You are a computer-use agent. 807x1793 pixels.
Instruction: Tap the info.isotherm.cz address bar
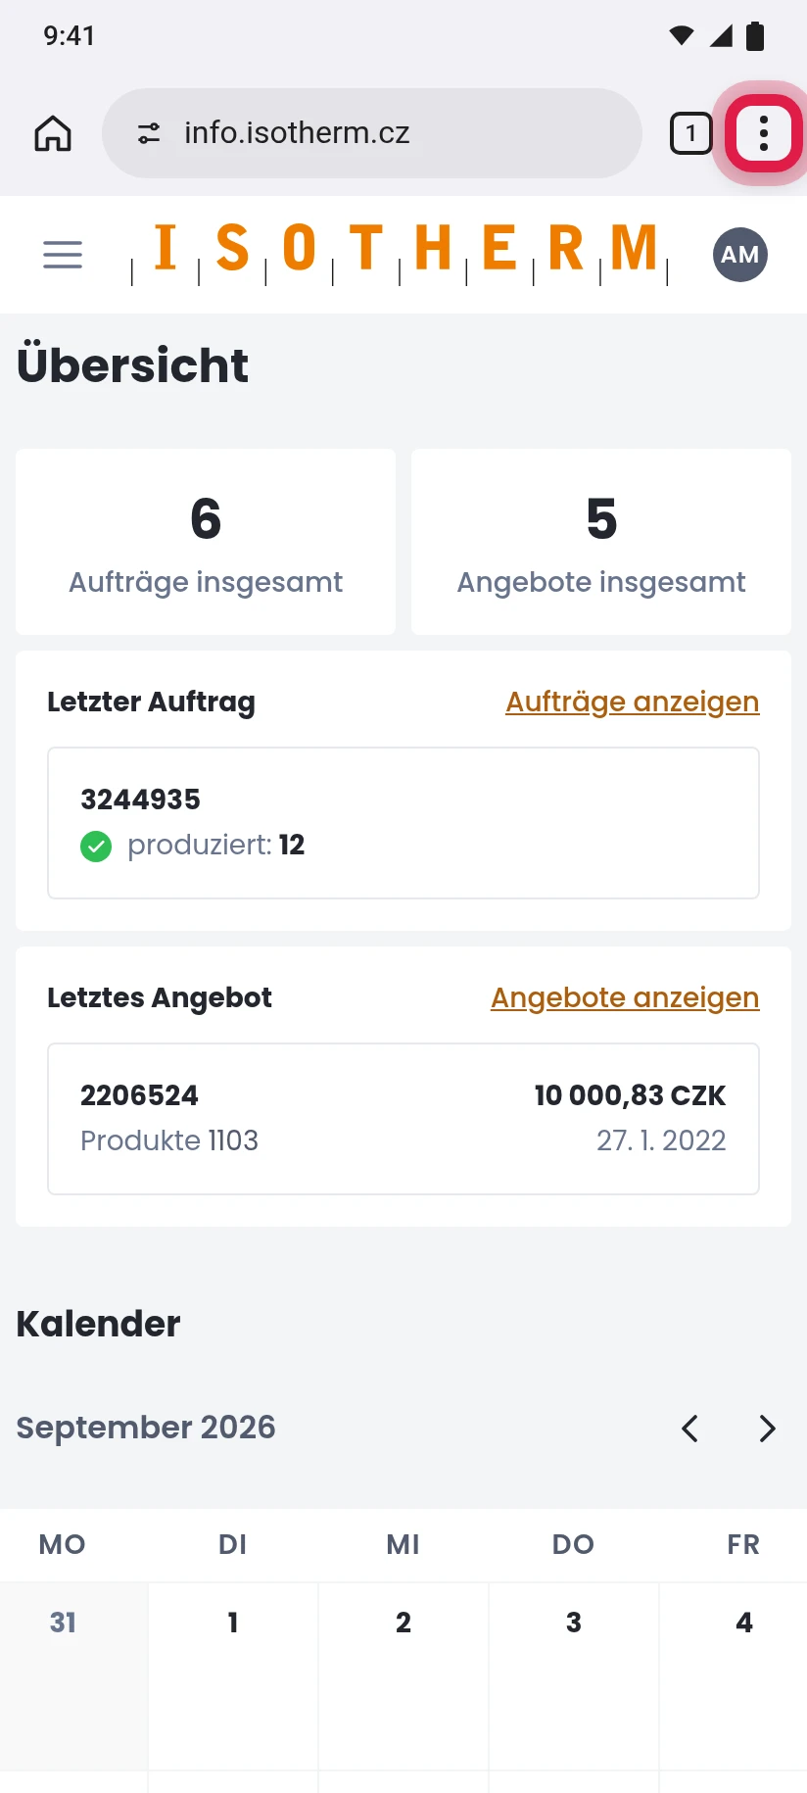372,133
